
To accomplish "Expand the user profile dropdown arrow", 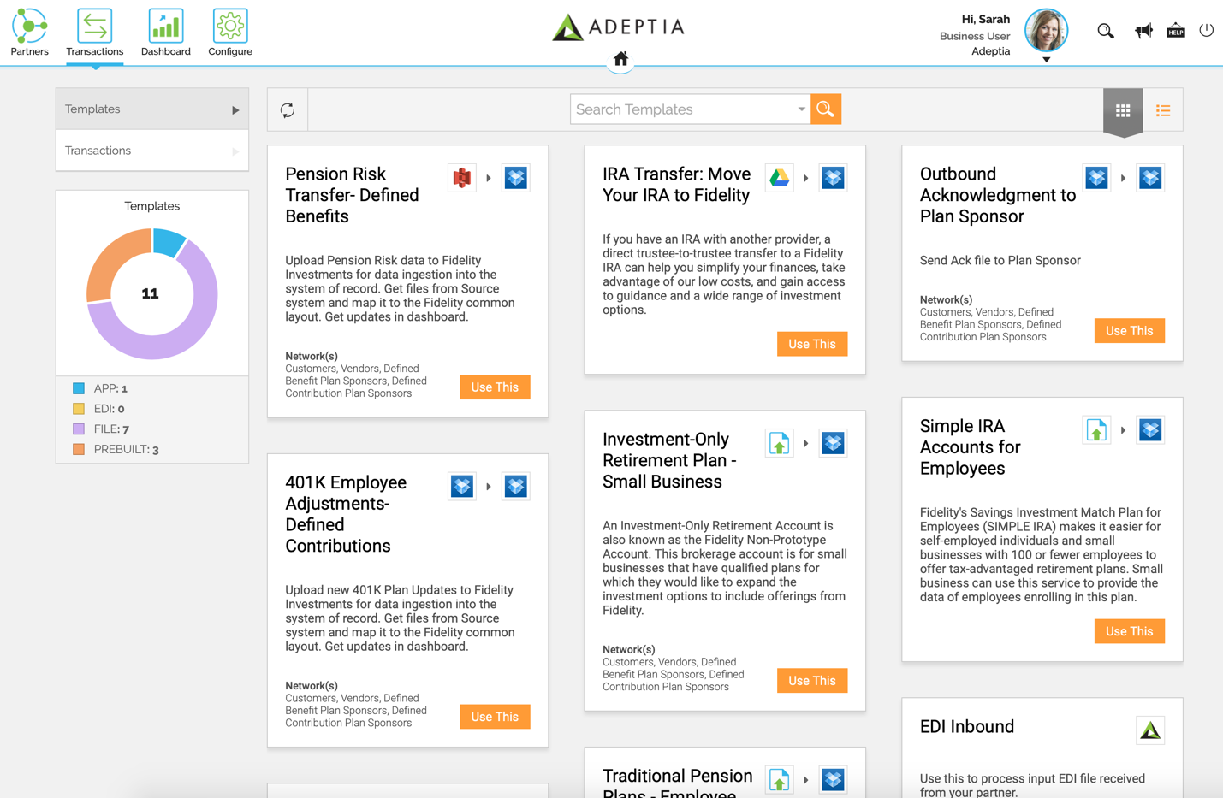I will click(x=1046, y=60).
